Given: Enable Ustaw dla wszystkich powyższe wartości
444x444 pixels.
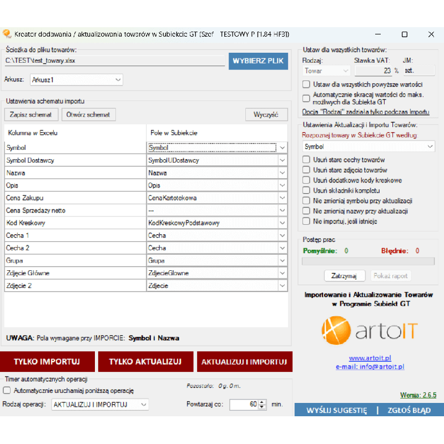Looking at the screenshot, I should [x=306, y=84].
